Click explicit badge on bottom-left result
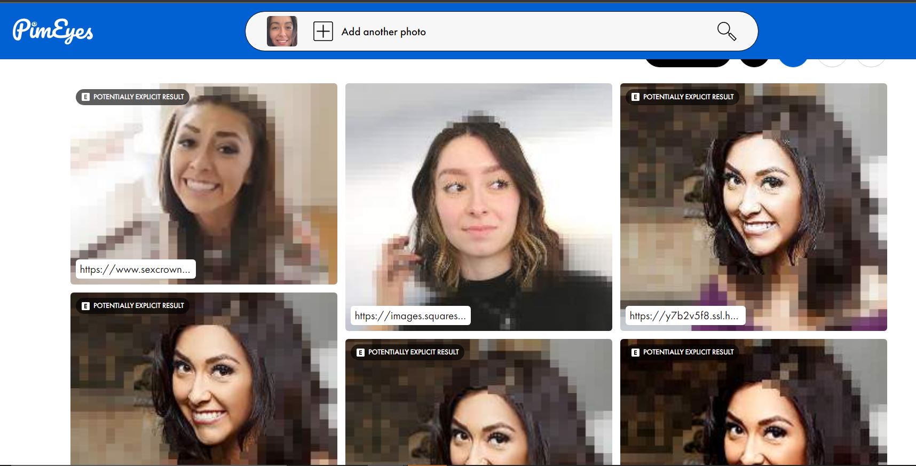Image resolution: width=916 pixels, height=466 pixels. coord(133,306)
